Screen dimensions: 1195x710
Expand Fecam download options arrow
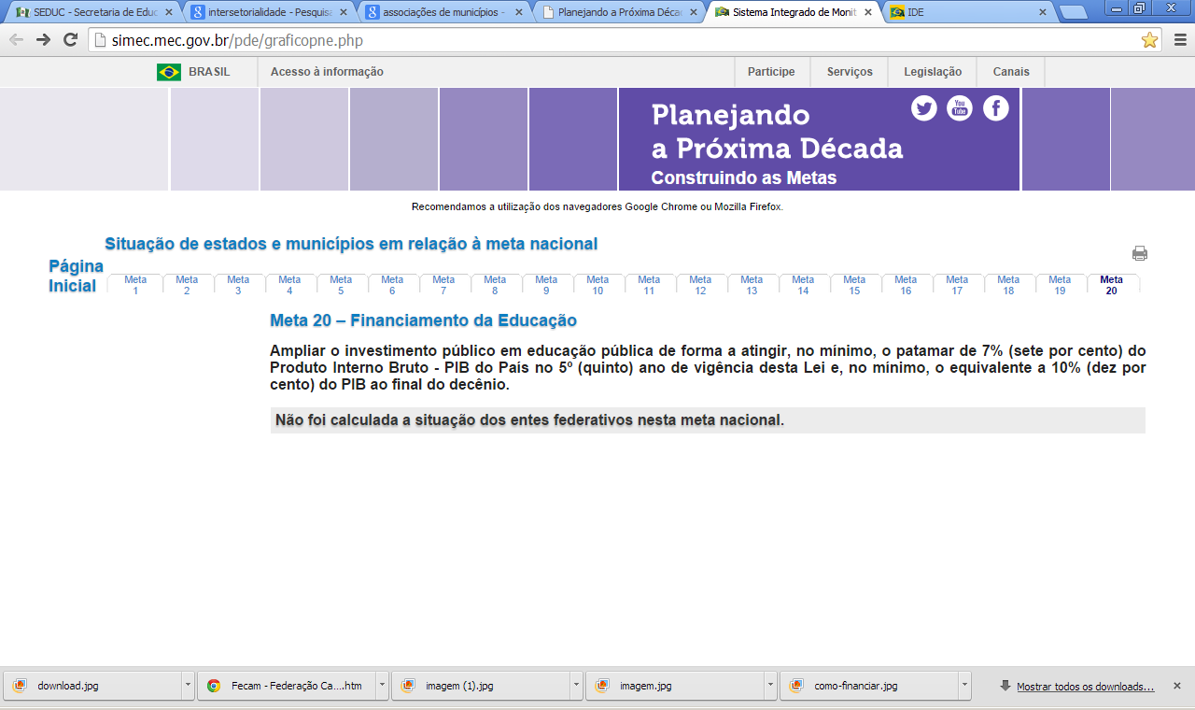(382, 686)
